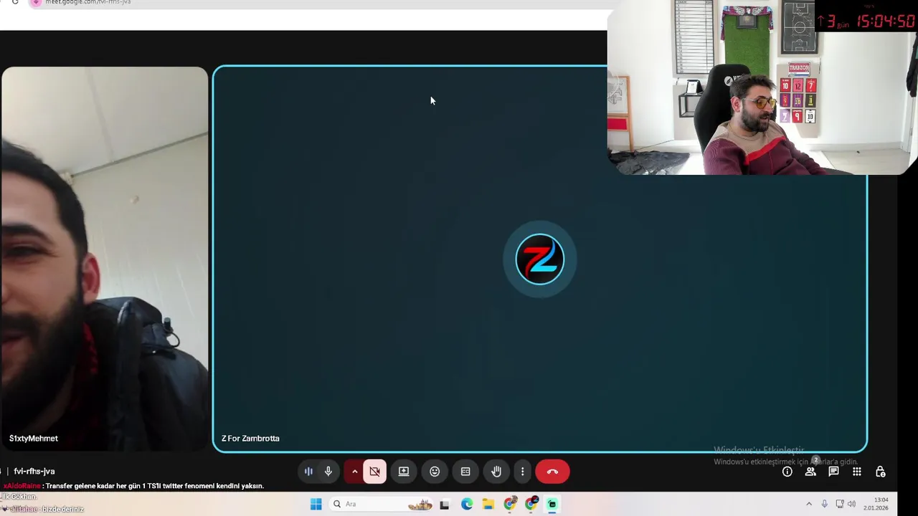Turn on the camera in Meet
The image size is (918, 516).
pyautogui.click(x=374, y=472)
